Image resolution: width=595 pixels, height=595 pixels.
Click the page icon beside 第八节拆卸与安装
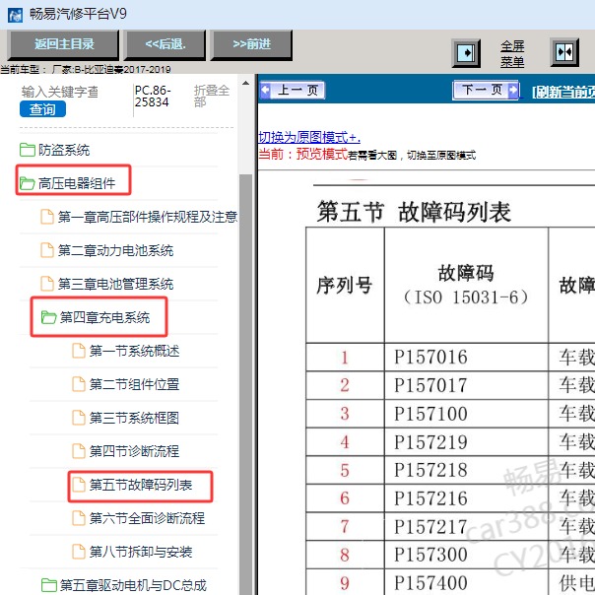(79, 552)
